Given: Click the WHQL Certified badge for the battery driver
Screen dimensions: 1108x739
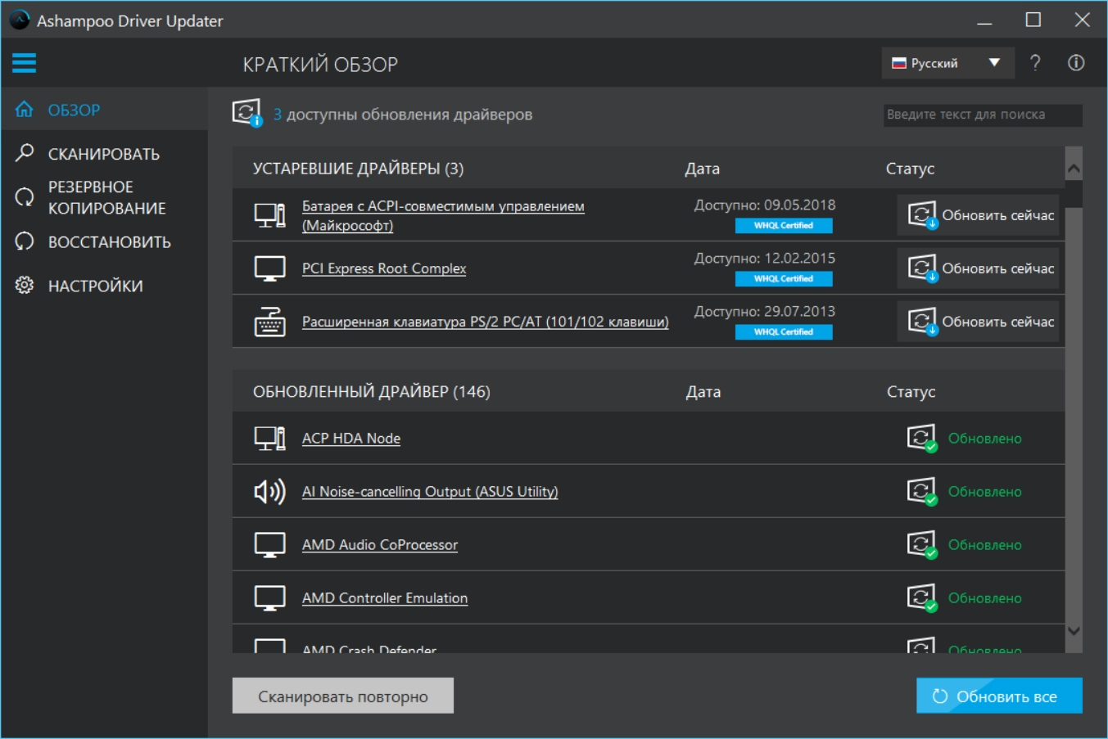Looking at the screenshot, I should [783, 226].
